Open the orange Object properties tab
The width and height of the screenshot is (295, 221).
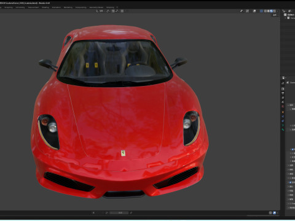point(283,112)
